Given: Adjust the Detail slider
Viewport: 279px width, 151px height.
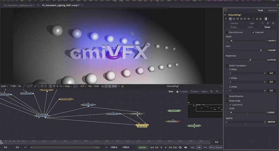Looking at the screenshot, I should pyautogui.click(x=231, y=41).
